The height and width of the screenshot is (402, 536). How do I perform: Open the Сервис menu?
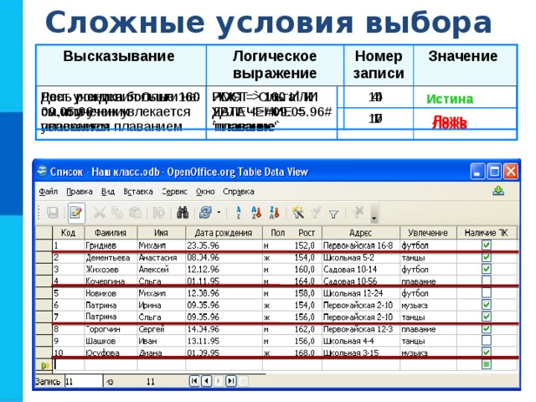point(174,192)
